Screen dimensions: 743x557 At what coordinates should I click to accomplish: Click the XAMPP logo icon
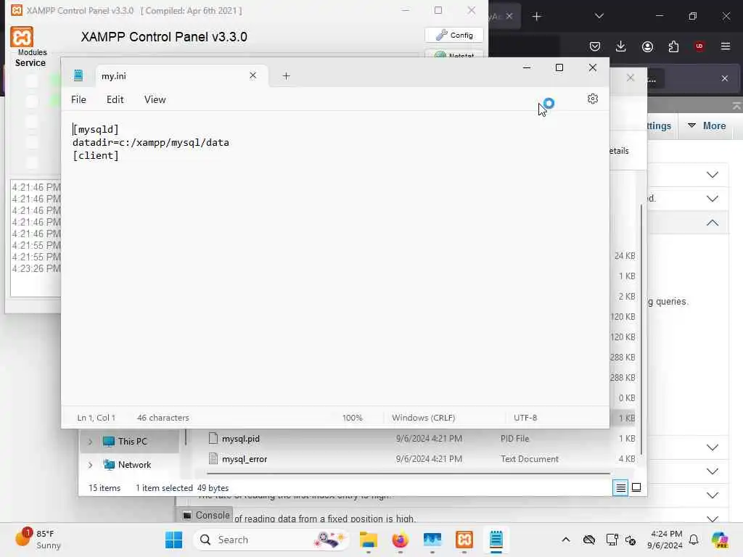click(22, 37)
